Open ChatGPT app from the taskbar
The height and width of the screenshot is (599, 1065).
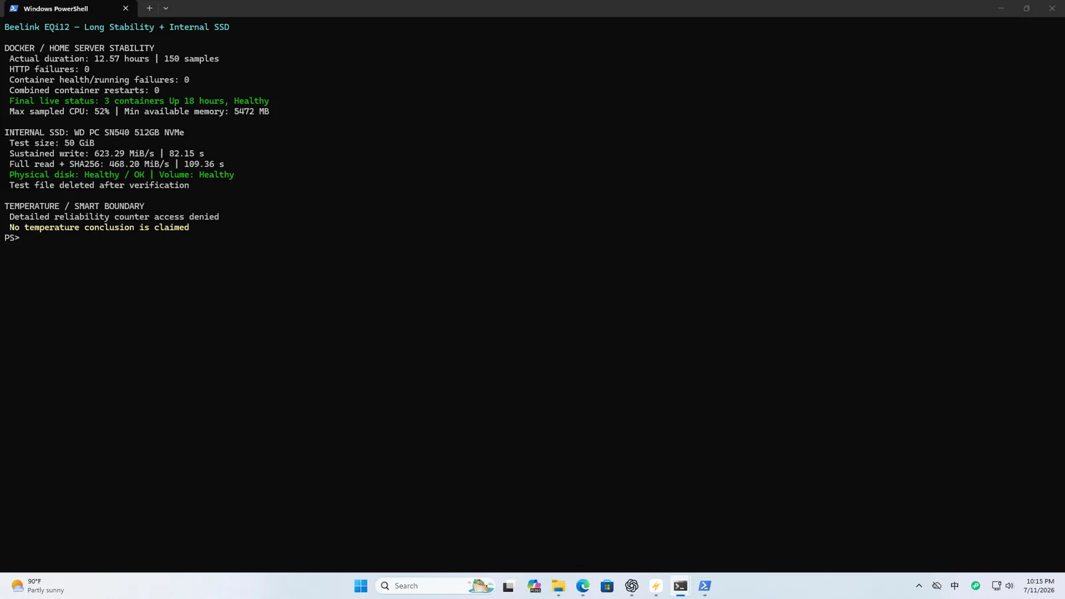(632, 586)
